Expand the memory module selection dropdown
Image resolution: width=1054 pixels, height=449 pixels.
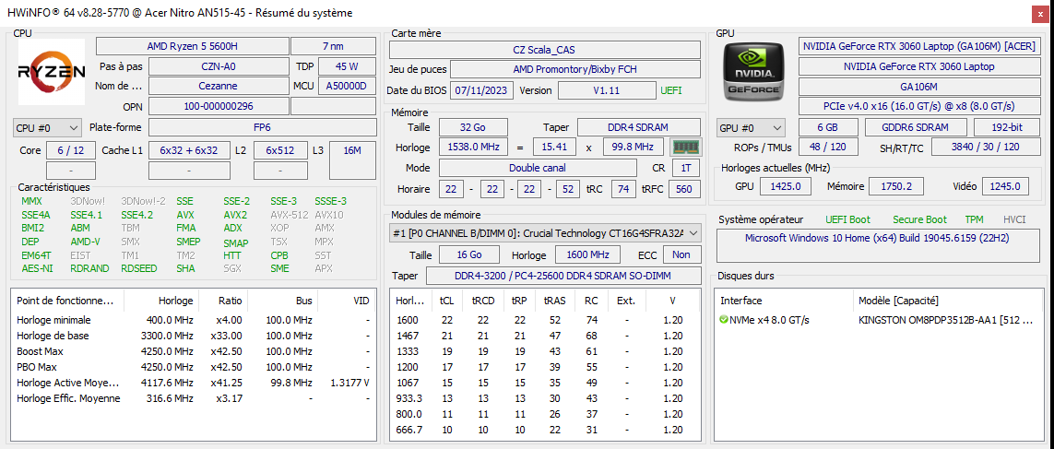545,233
